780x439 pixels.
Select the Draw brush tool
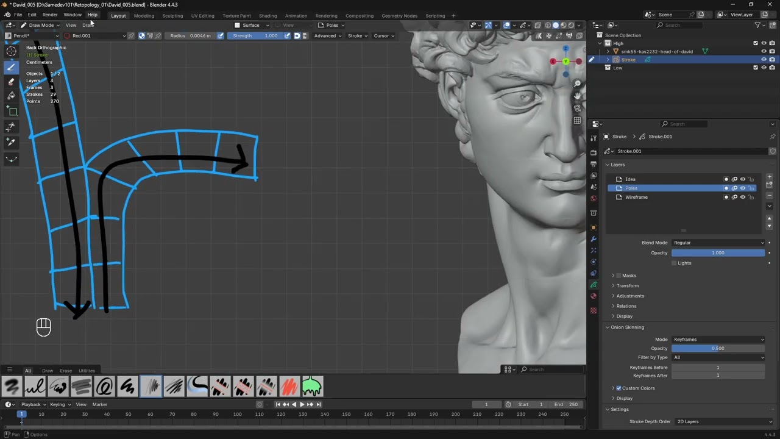11,67
